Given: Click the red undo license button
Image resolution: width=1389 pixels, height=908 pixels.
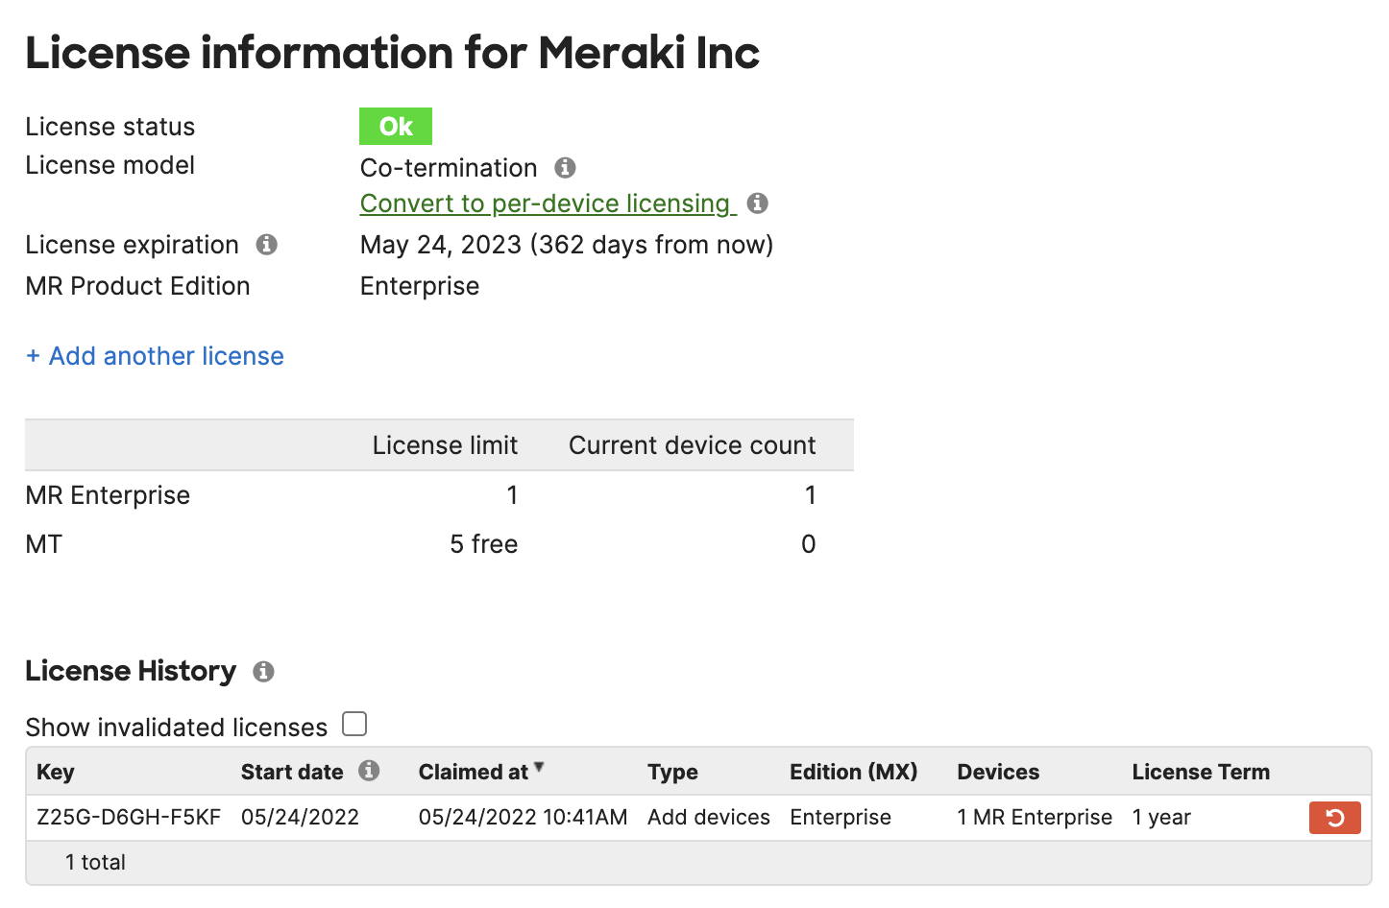Looking at the screenshot, I should point(1334,818).
